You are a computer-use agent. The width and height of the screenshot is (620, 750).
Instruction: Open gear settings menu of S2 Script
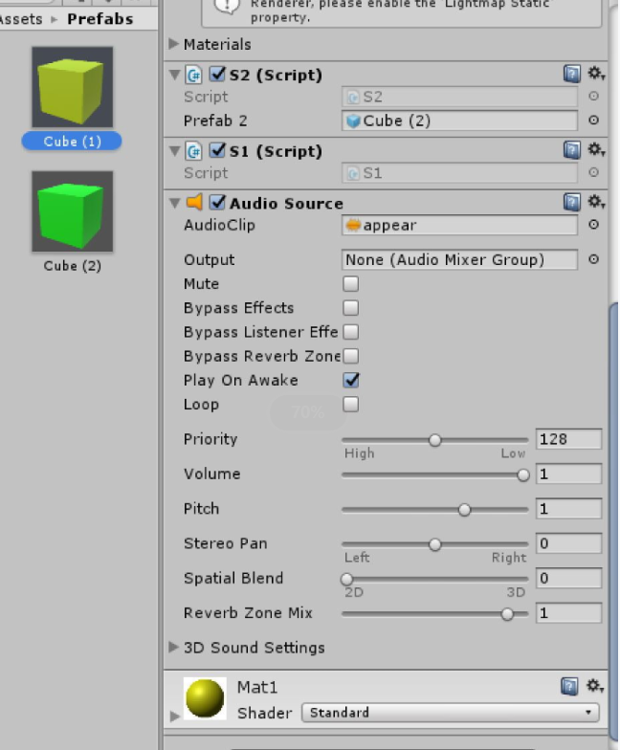(x=595, y=74)
